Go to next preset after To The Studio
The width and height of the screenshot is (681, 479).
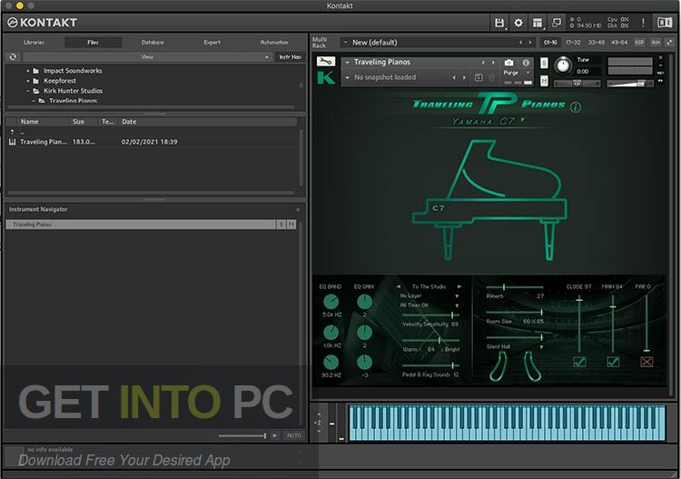point(459,286)
